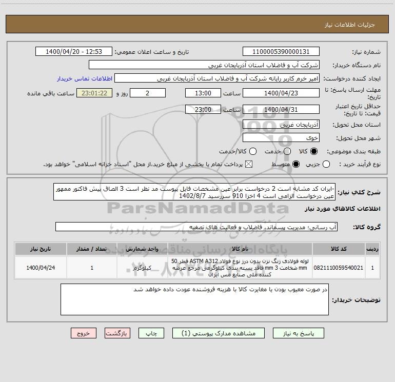Click the deadline time field 13:00
Screen dimensions: 395x382
click(203, 93)
